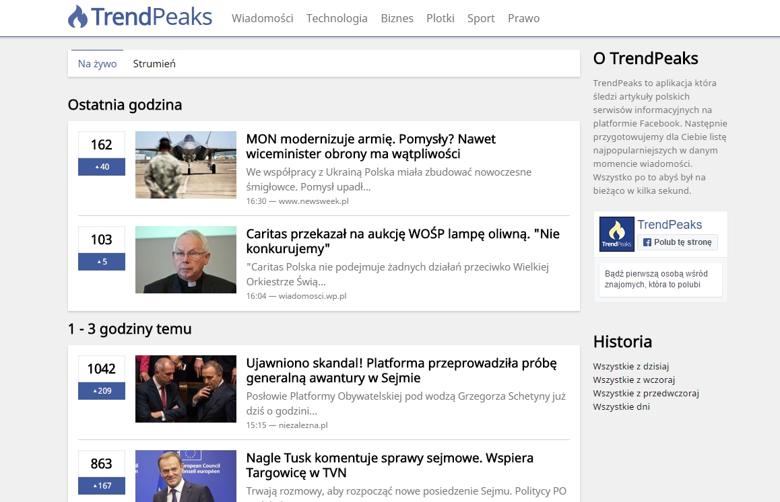The image size is (780, 502).
Task: Open Nagle Tusk komentuje headline
Action: (x=389, y=465)
